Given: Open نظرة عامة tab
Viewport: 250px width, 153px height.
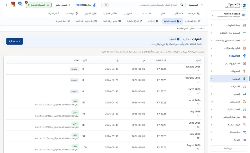Looking at the screenshot, I should (x=193, y=14).
